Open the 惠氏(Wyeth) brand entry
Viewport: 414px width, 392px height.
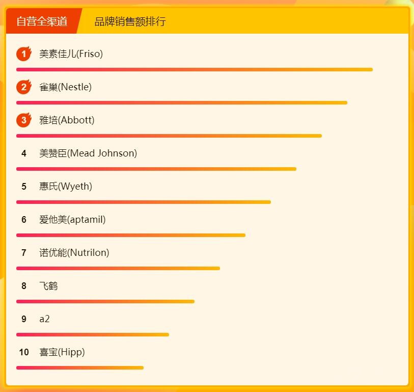tap(66, 187)
